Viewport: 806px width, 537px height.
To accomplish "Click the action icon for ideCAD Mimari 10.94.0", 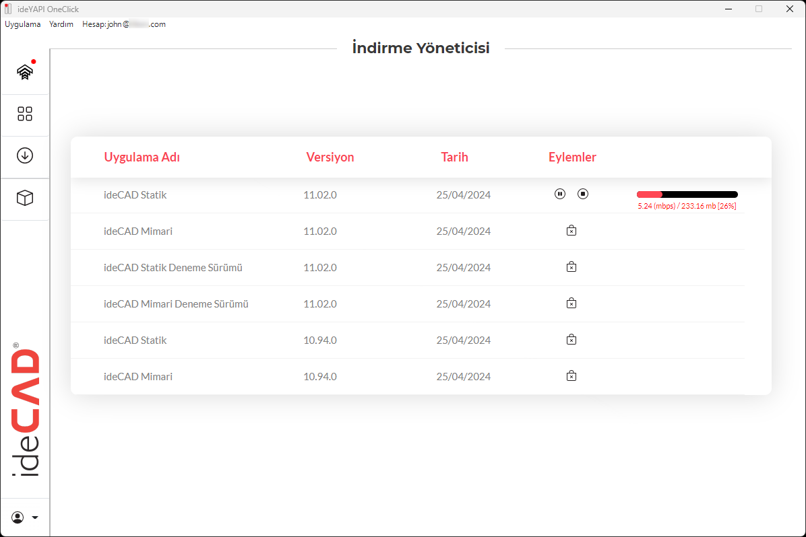I will [571, 376].
